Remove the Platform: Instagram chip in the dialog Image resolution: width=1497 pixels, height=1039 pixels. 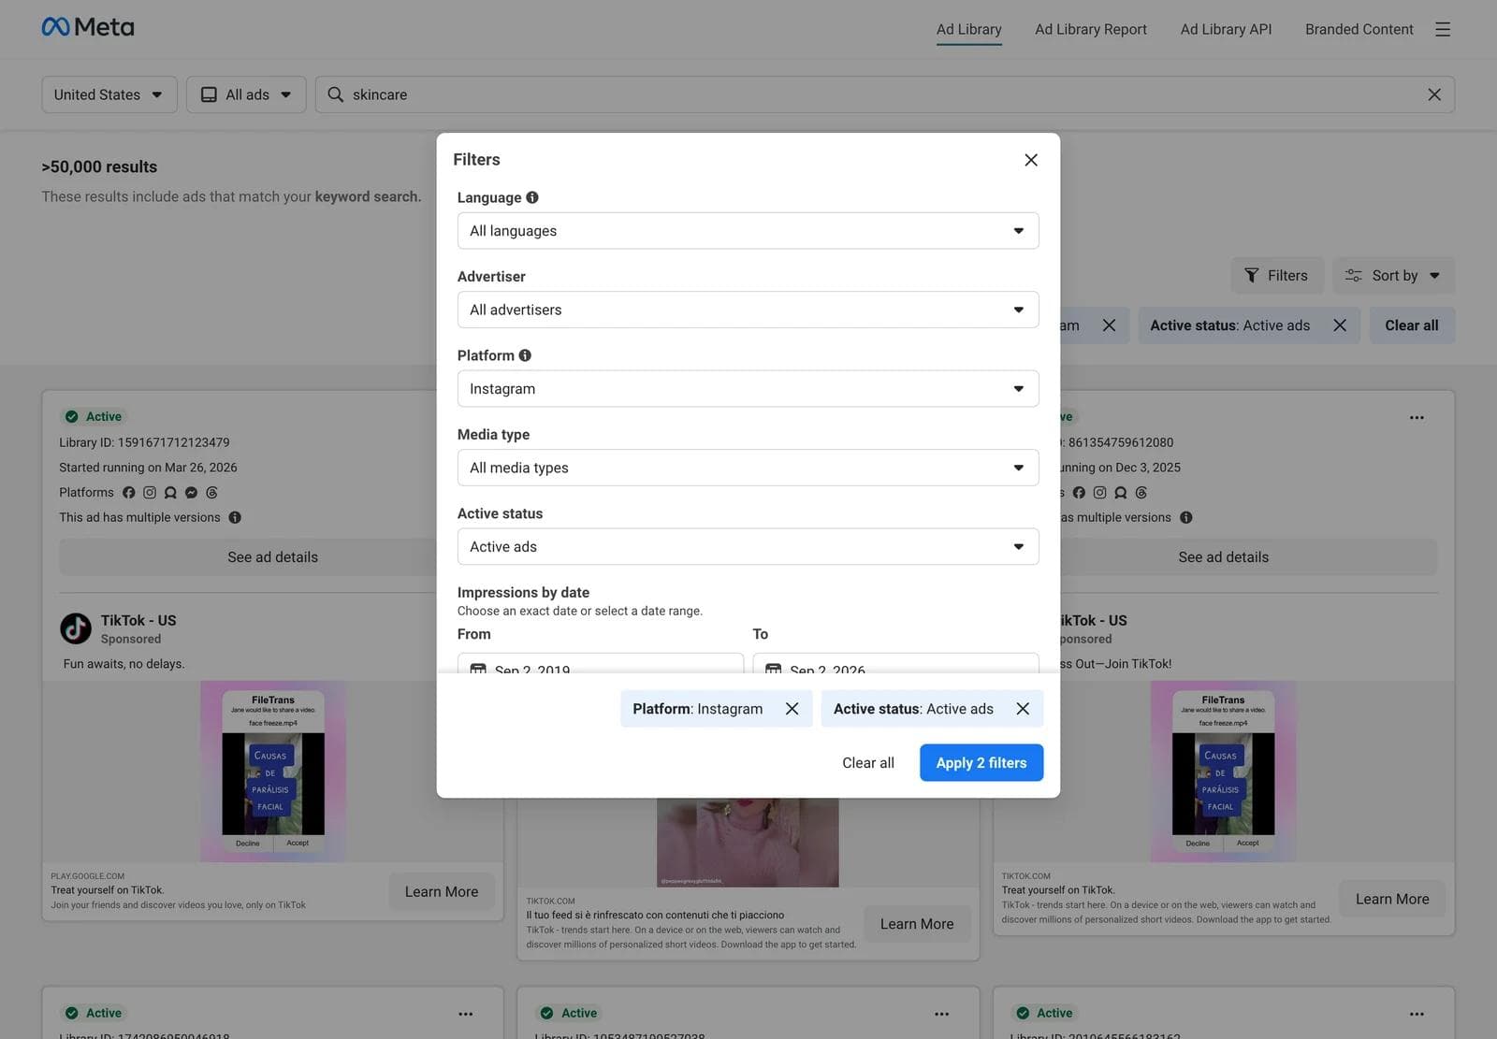(792, 709)
